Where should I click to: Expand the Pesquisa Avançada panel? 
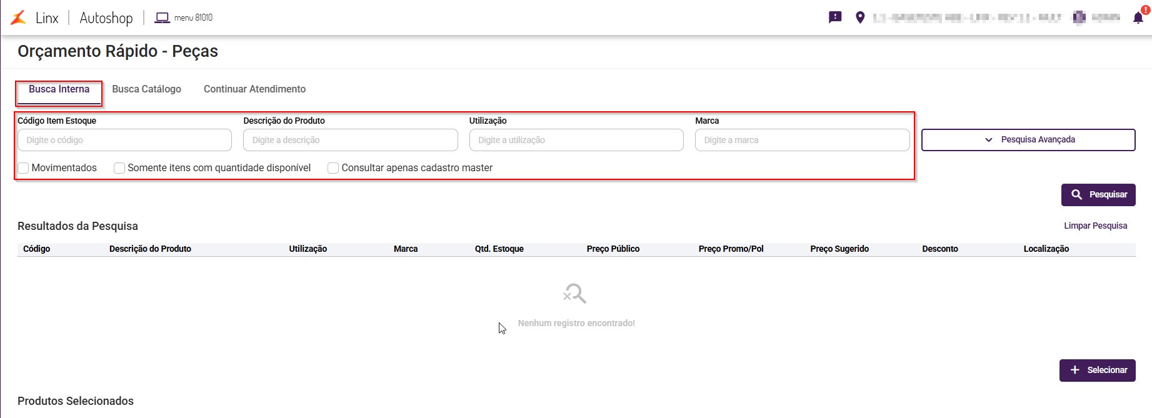point(1028,140)
